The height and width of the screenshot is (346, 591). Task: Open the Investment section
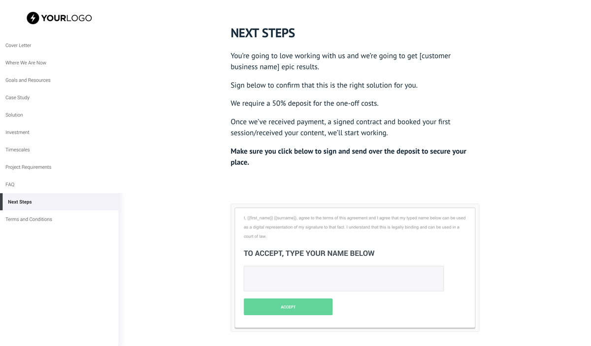[x=17, y=132]
